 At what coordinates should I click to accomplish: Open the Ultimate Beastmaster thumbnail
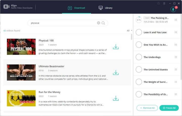tap(21, 73)
